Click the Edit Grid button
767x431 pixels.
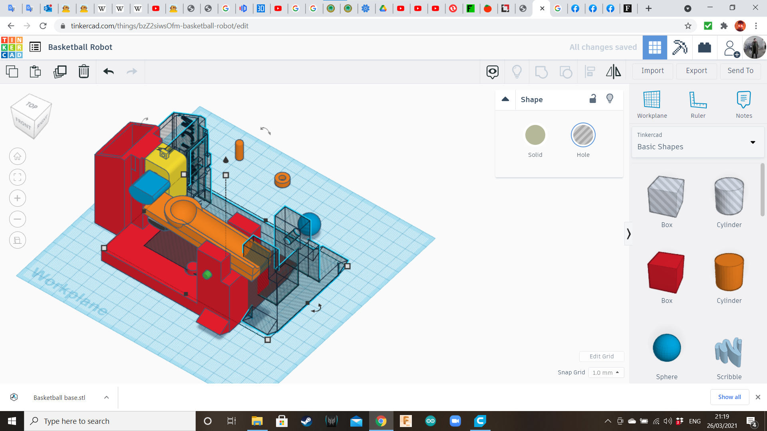[x=601, y=356]
